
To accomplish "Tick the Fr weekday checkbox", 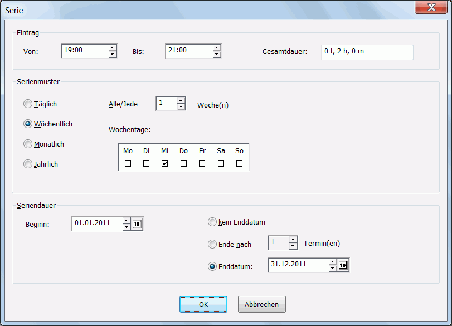I will click(202, 163).
